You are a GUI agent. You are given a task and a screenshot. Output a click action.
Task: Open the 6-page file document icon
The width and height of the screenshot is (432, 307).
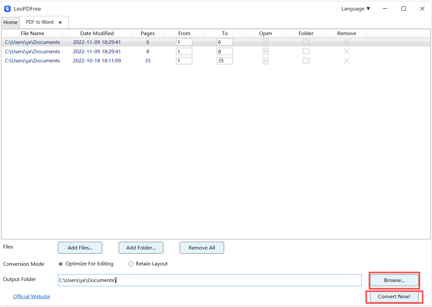tap(265, 42)
